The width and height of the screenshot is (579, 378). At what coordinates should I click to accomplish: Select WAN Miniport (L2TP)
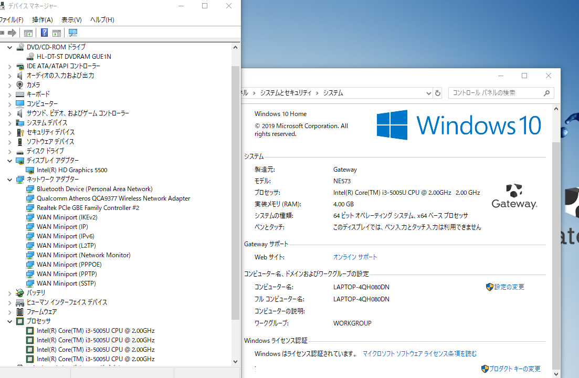66,246
